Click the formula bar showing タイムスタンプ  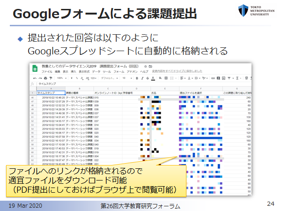pyautogui.click(x=143, y=84)
